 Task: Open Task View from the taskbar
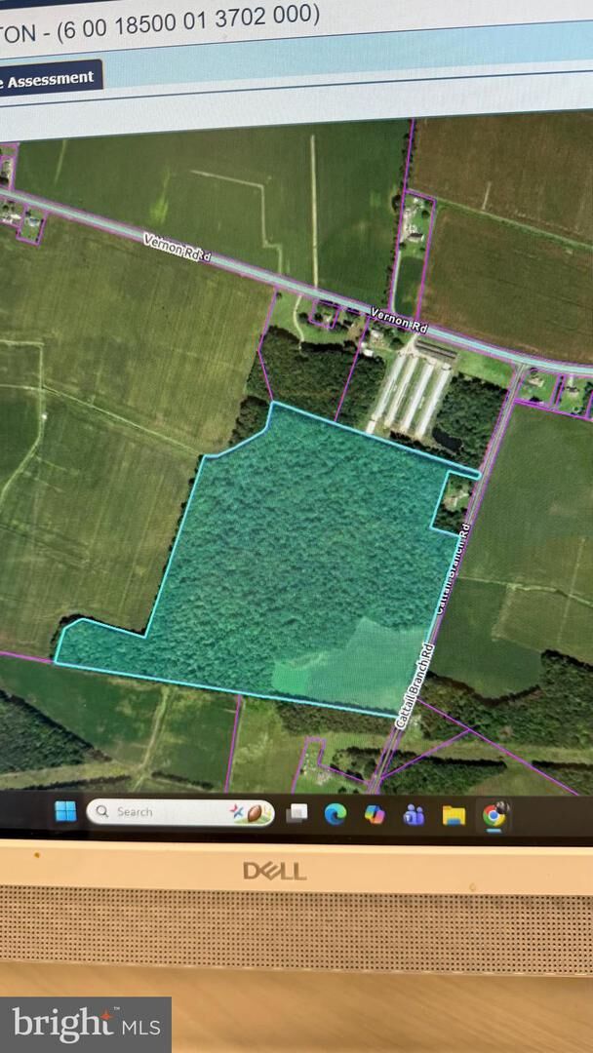296,814
